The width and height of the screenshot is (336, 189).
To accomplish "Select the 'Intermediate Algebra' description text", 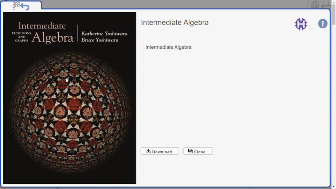I will (168, 47).
